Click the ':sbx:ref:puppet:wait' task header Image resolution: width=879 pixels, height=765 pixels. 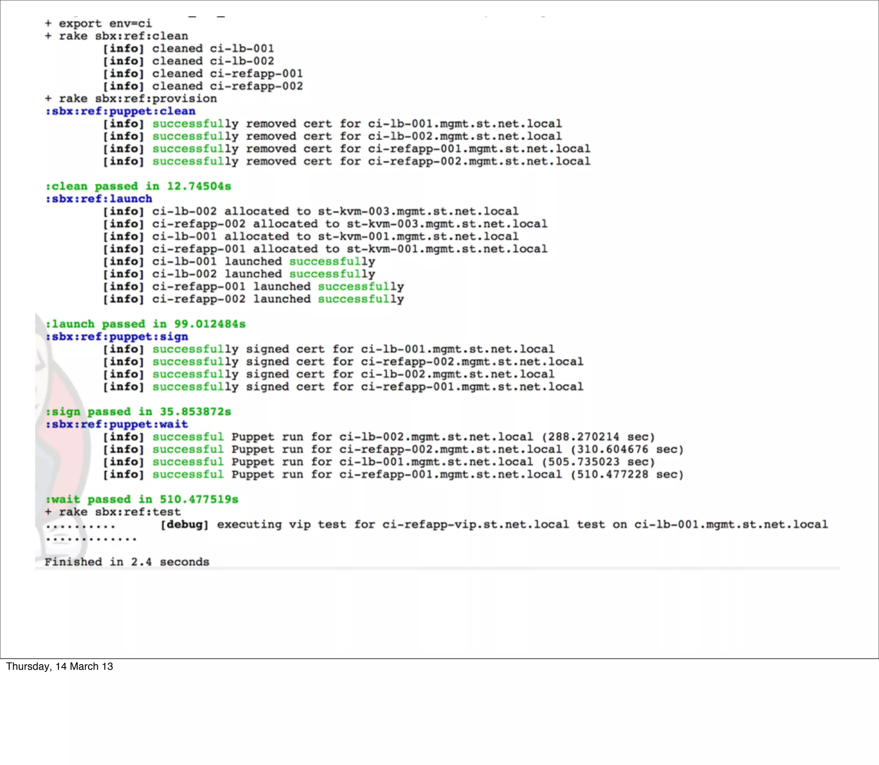pos(117,425)
